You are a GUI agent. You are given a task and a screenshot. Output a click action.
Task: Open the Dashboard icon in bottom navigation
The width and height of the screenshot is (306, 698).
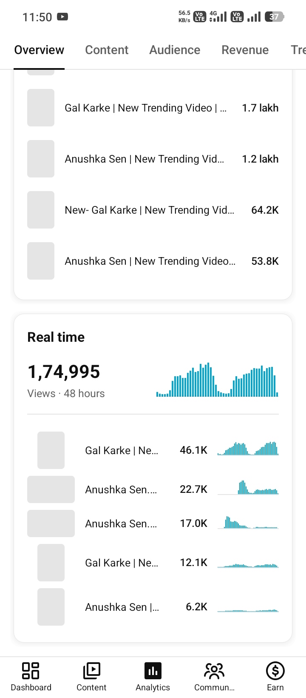tap(31, 671)
